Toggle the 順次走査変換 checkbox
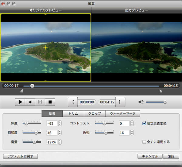 pos(144,124)
